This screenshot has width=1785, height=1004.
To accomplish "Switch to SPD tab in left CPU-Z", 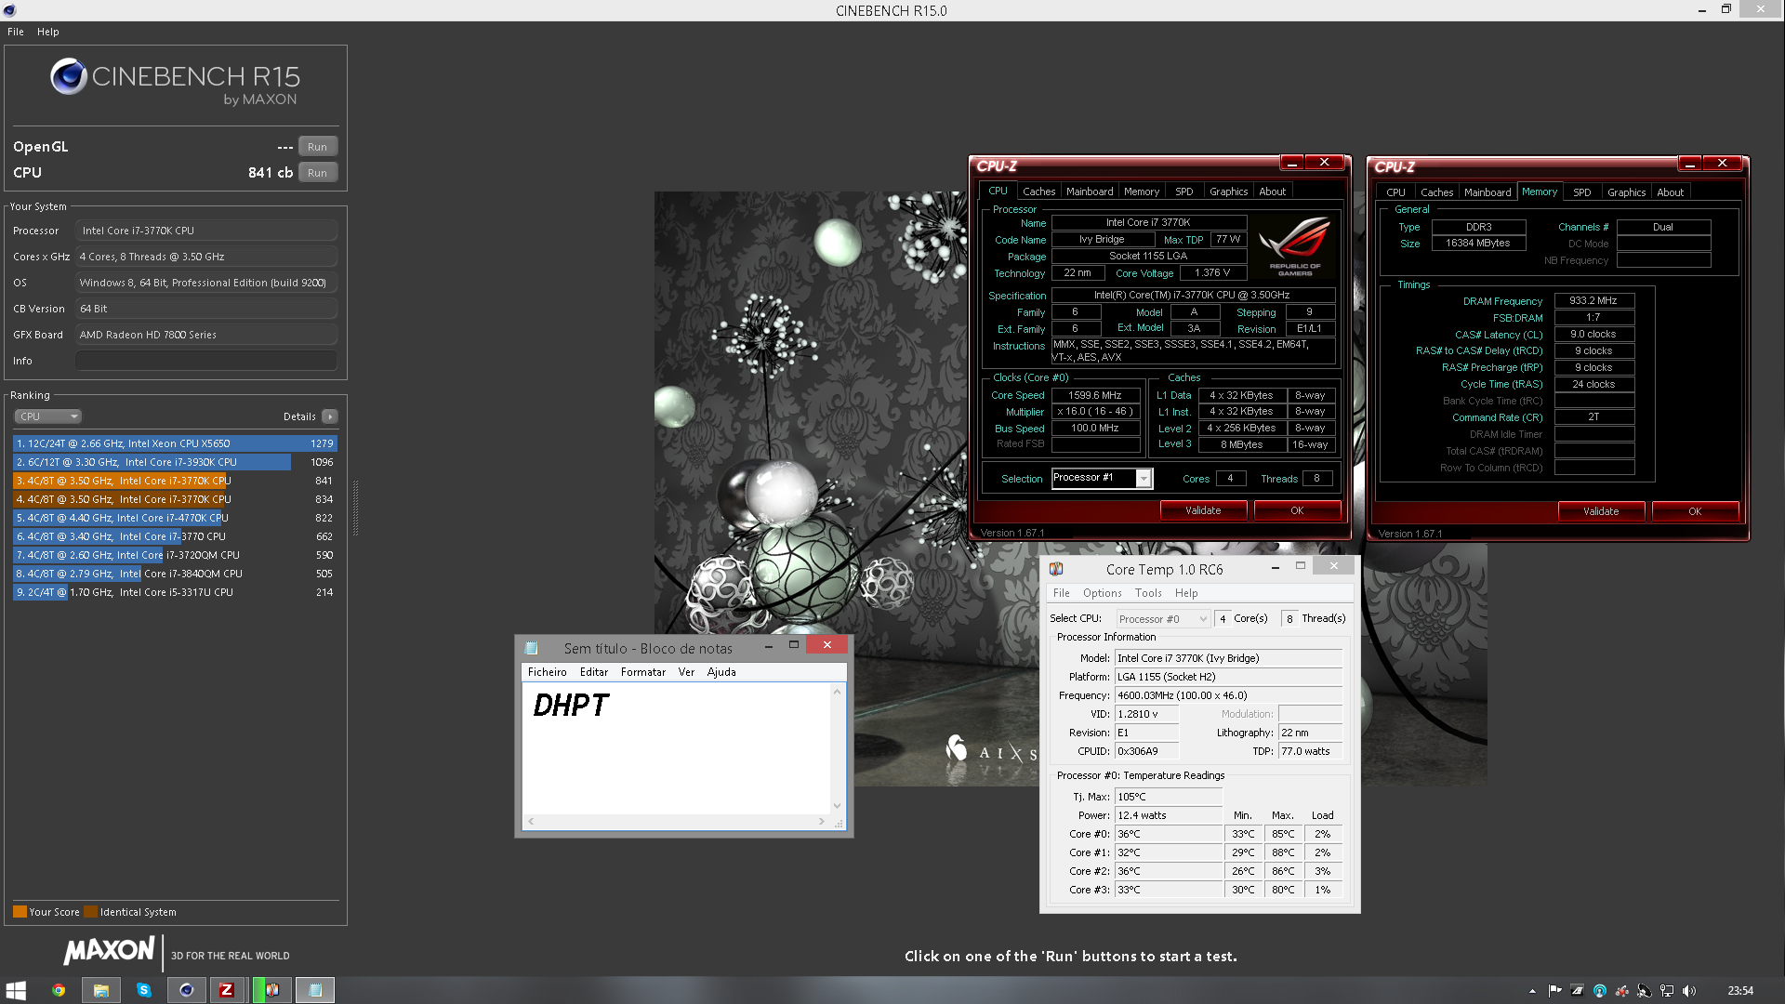I will (1183, 192).
